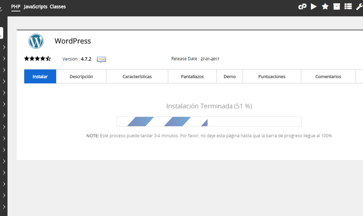
Task: Switch to the Instalar tab
Action: (x=40, y=77)
